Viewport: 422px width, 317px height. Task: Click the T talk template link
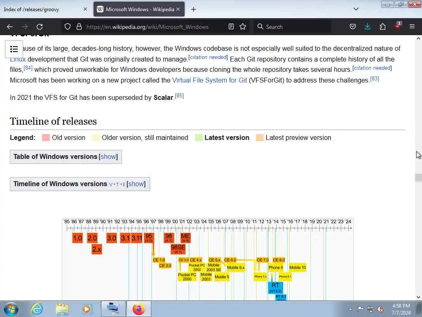(117, 185)
